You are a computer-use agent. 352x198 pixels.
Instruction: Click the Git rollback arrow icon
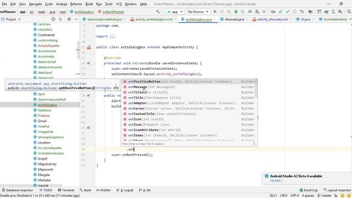click(x=302, y=12)
